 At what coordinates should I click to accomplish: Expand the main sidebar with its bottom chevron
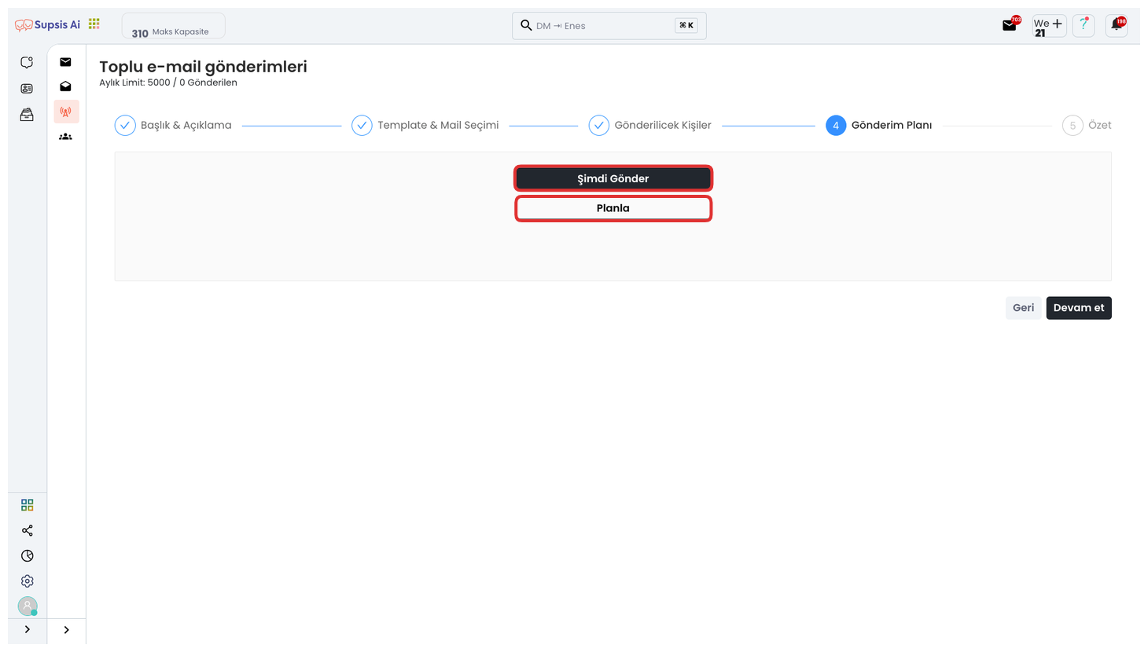coord(28,629)
